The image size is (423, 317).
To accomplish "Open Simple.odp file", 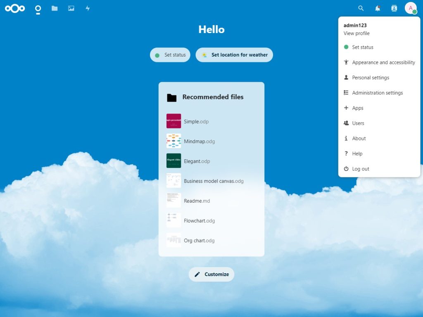I will [x=211, y=121].
